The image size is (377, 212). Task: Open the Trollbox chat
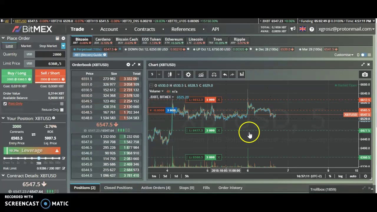click(x=323, y=189)
